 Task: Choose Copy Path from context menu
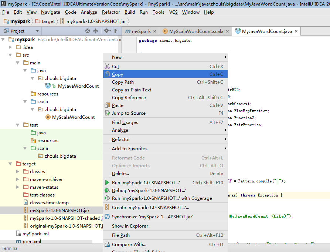[x=165, y=82]
